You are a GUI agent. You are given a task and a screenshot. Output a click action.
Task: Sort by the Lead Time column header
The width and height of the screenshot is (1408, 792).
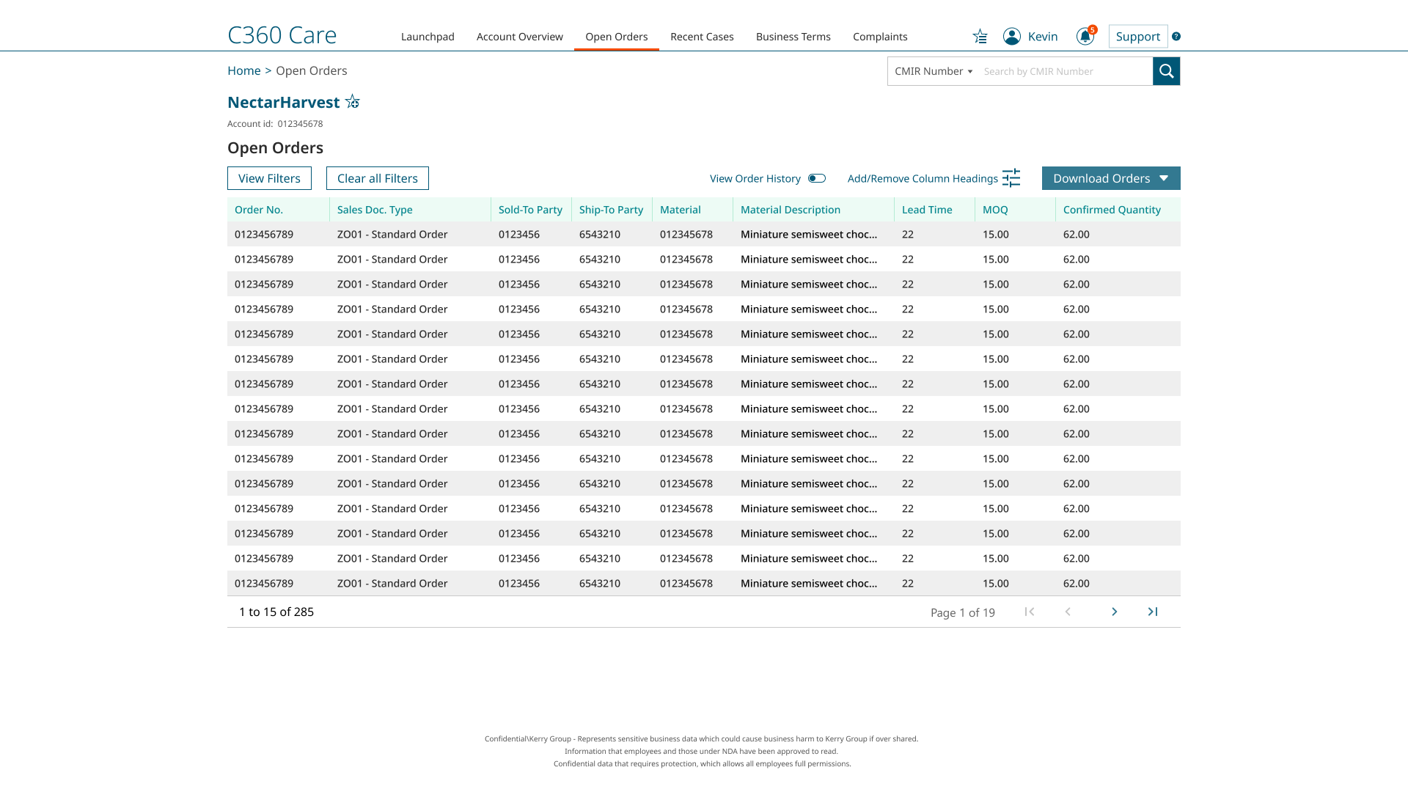[927, 210]
